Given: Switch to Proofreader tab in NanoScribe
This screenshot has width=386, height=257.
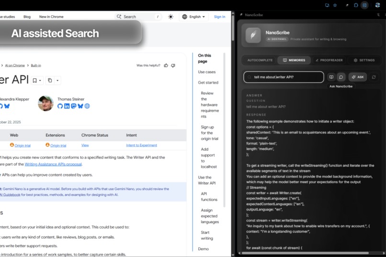Looking at the screenshot, I should pyautogui.click(x=329, y=60).
